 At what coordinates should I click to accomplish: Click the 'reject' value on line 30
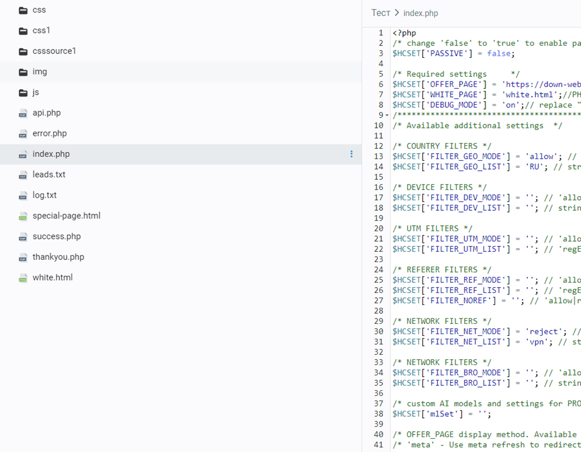543,332
